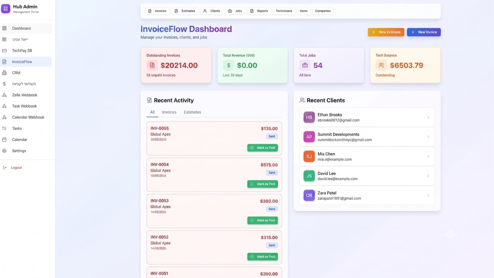Click the INV-0051 invoice number
Viewport: 494px width, 278px height.
point(159,273)
